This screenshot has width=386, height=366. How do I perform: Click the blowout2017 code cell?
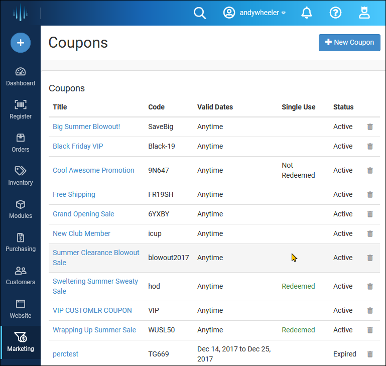[x=168, y=258]
